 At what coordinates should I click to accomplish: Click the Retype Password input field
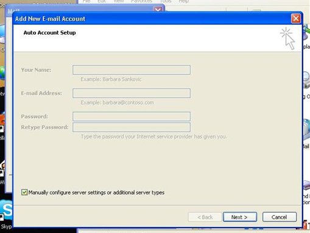(132, 127)
